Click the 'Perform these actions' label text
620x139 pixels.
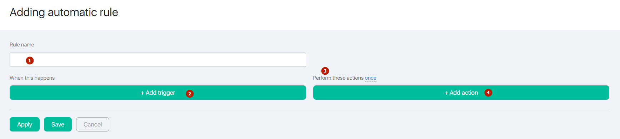pyautogui.click(x=338, y=78)
